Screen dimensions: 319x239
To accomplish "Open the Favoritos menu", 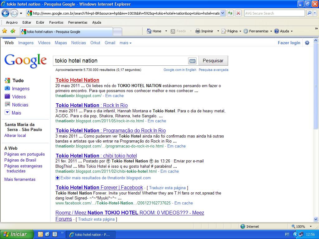I will [56, 22].
